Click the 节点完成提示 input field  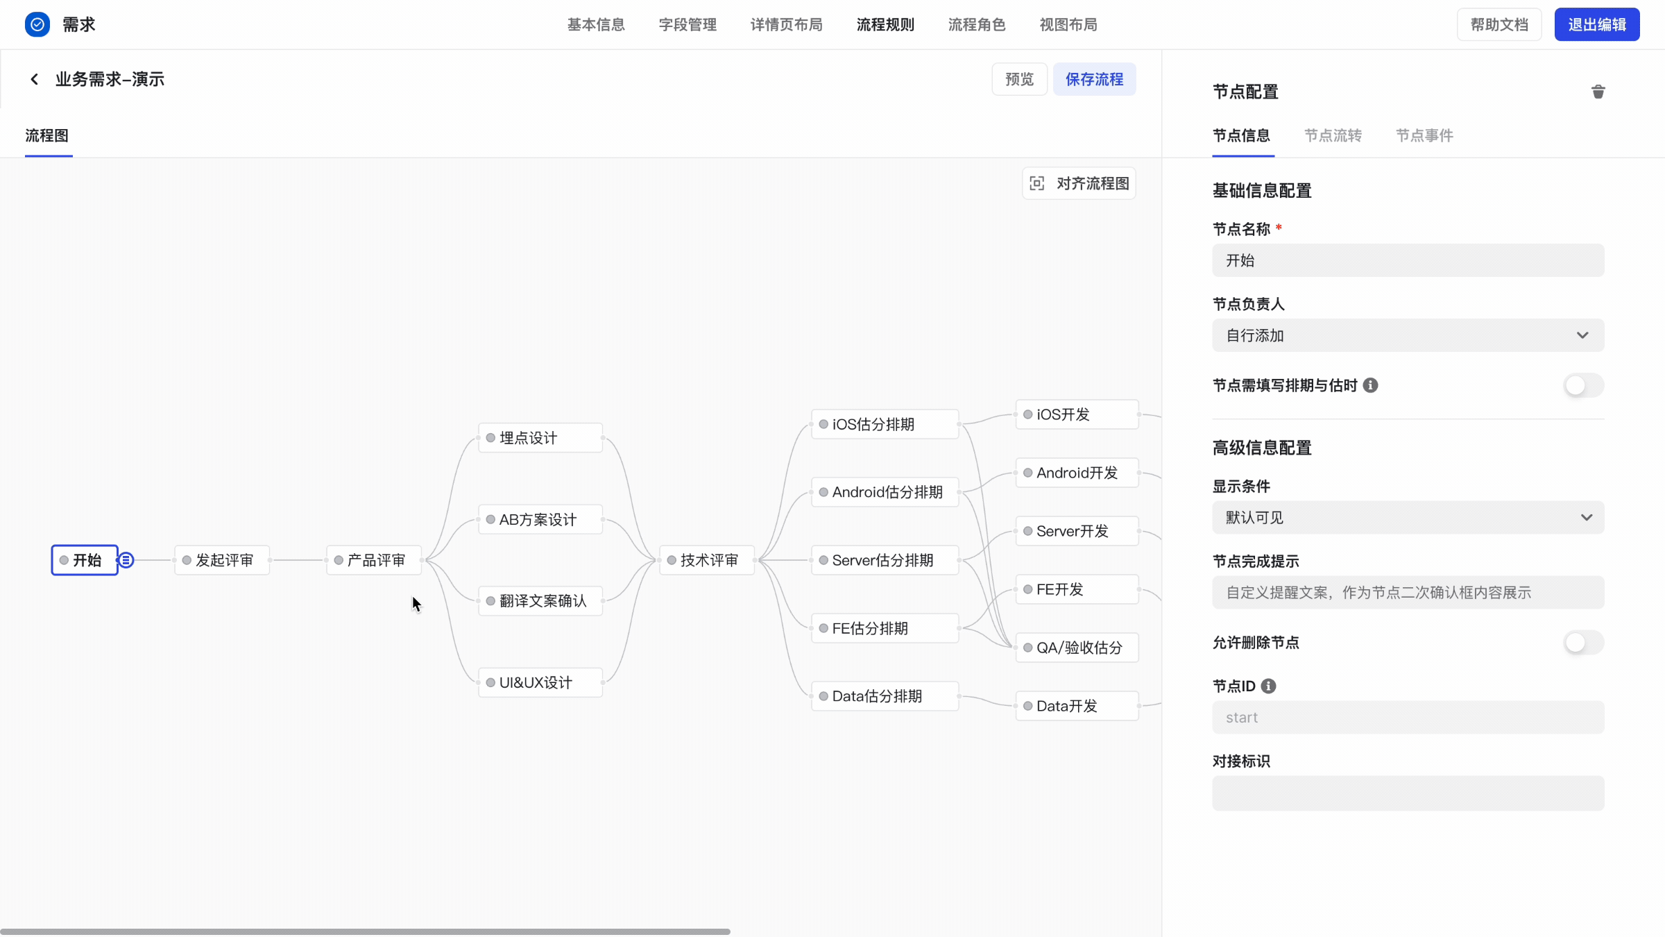coord(1408,593)
